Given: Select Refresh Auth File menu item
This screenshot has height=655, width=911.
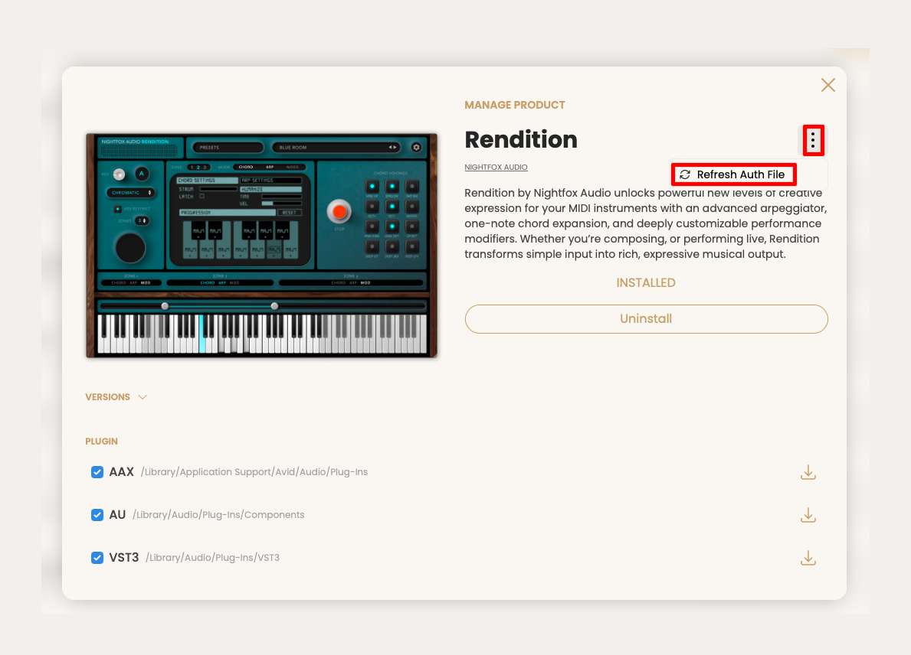Looking at the screenshot, I should tap(733, 174).
